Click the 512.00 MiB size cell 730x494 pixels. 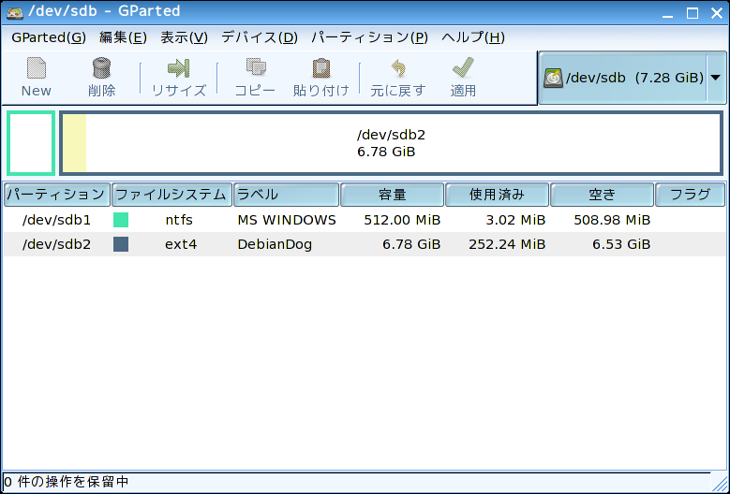(x=402, y=220)
